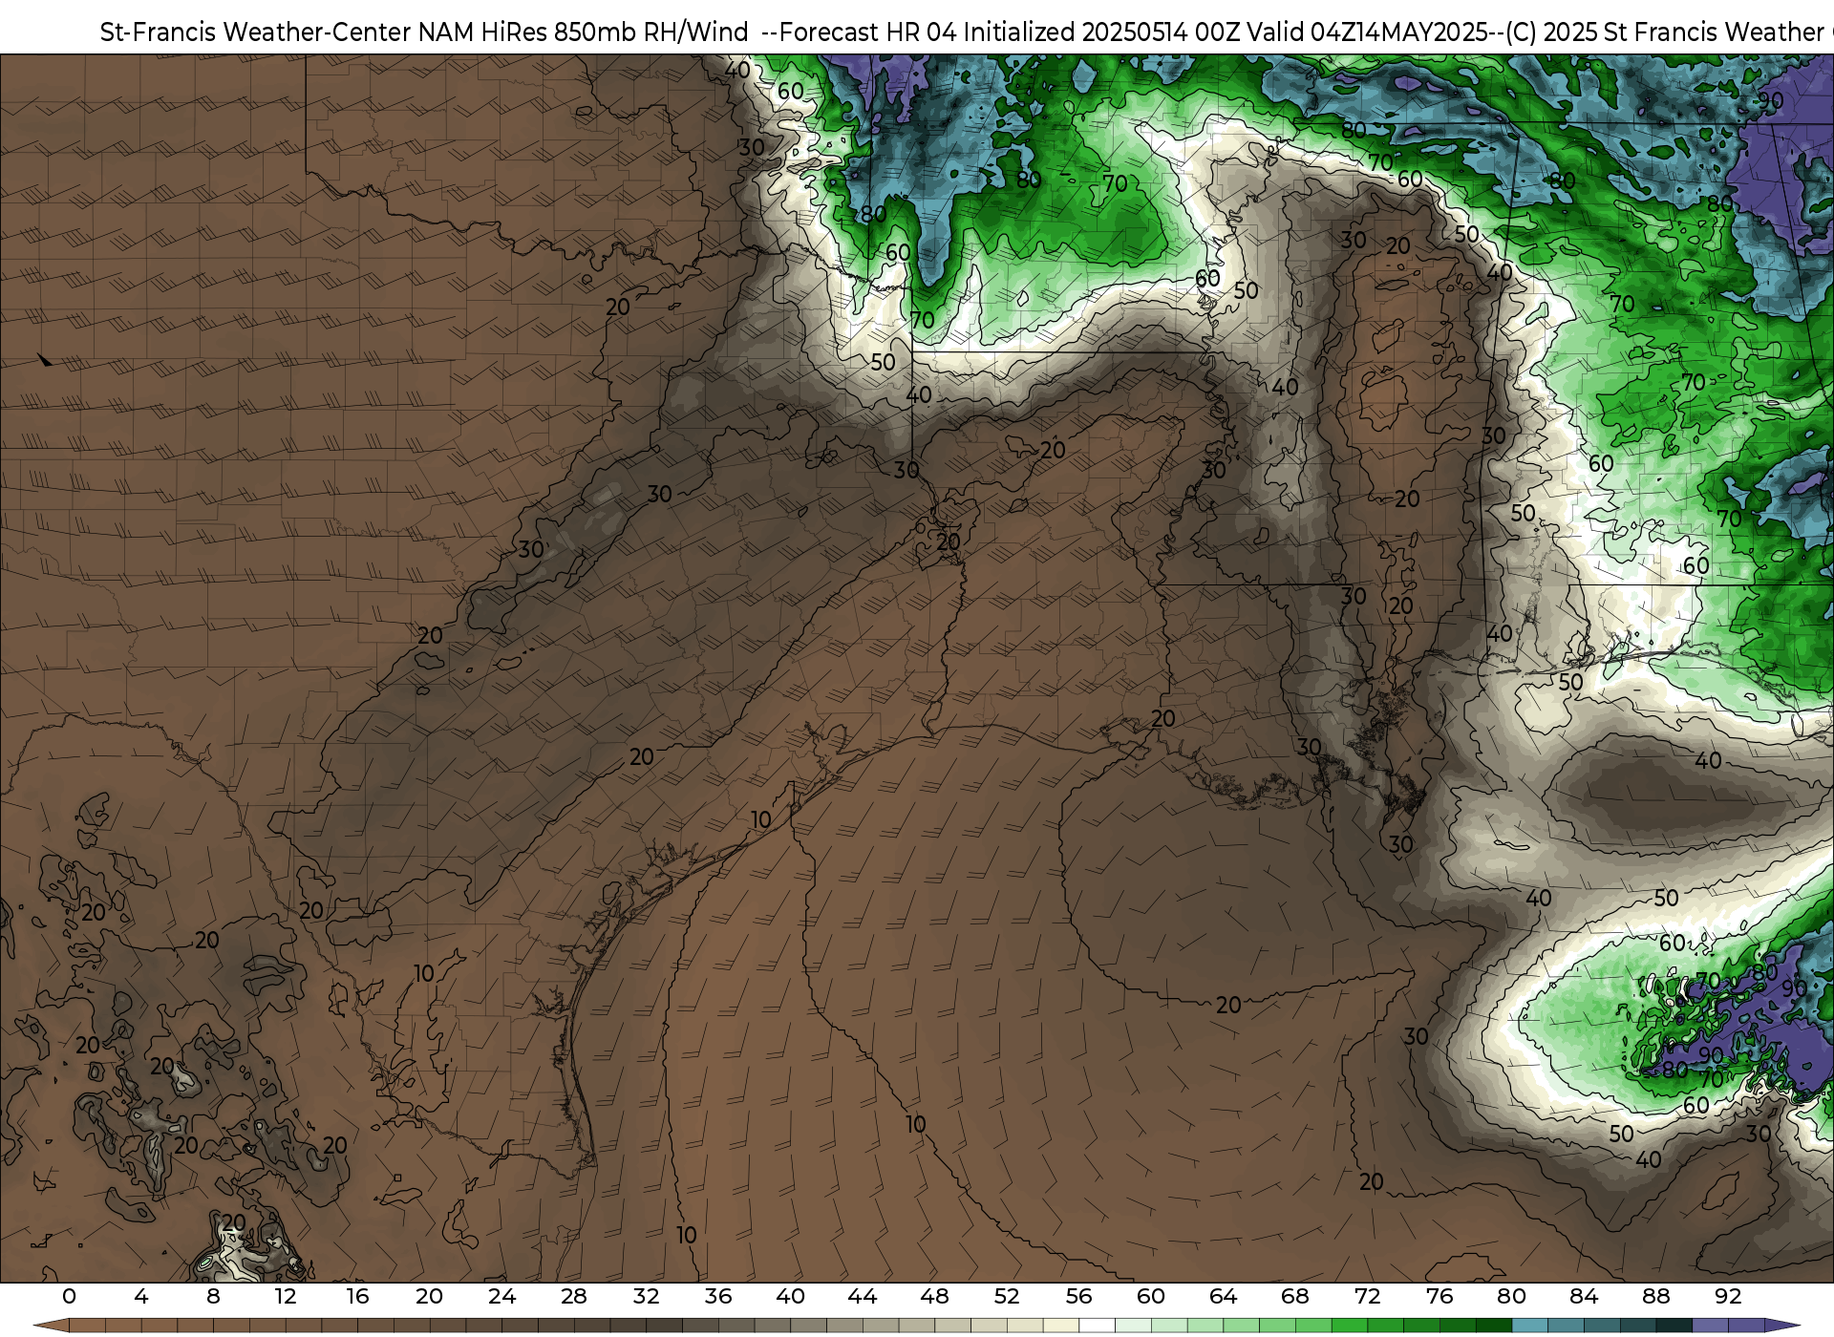Click the colorbar tick label '44'
1834x1337 pixels.
click(863, 1296)
